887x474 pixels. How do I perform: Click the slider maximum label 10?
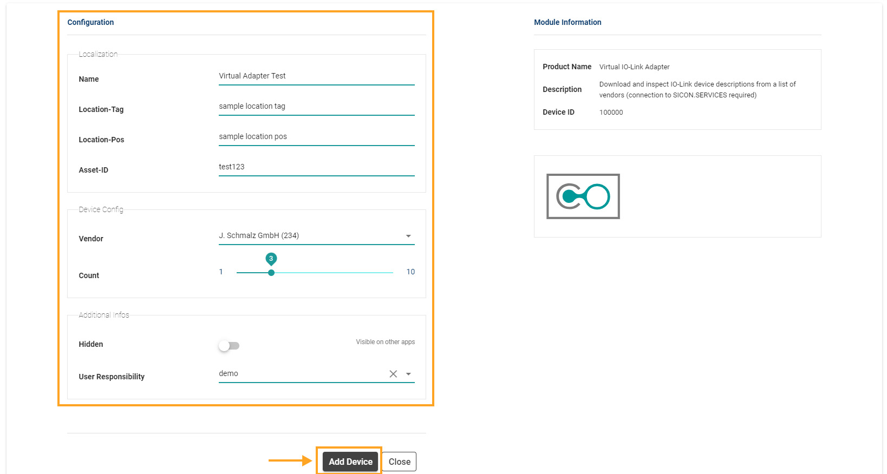click(x=410, y=272)
